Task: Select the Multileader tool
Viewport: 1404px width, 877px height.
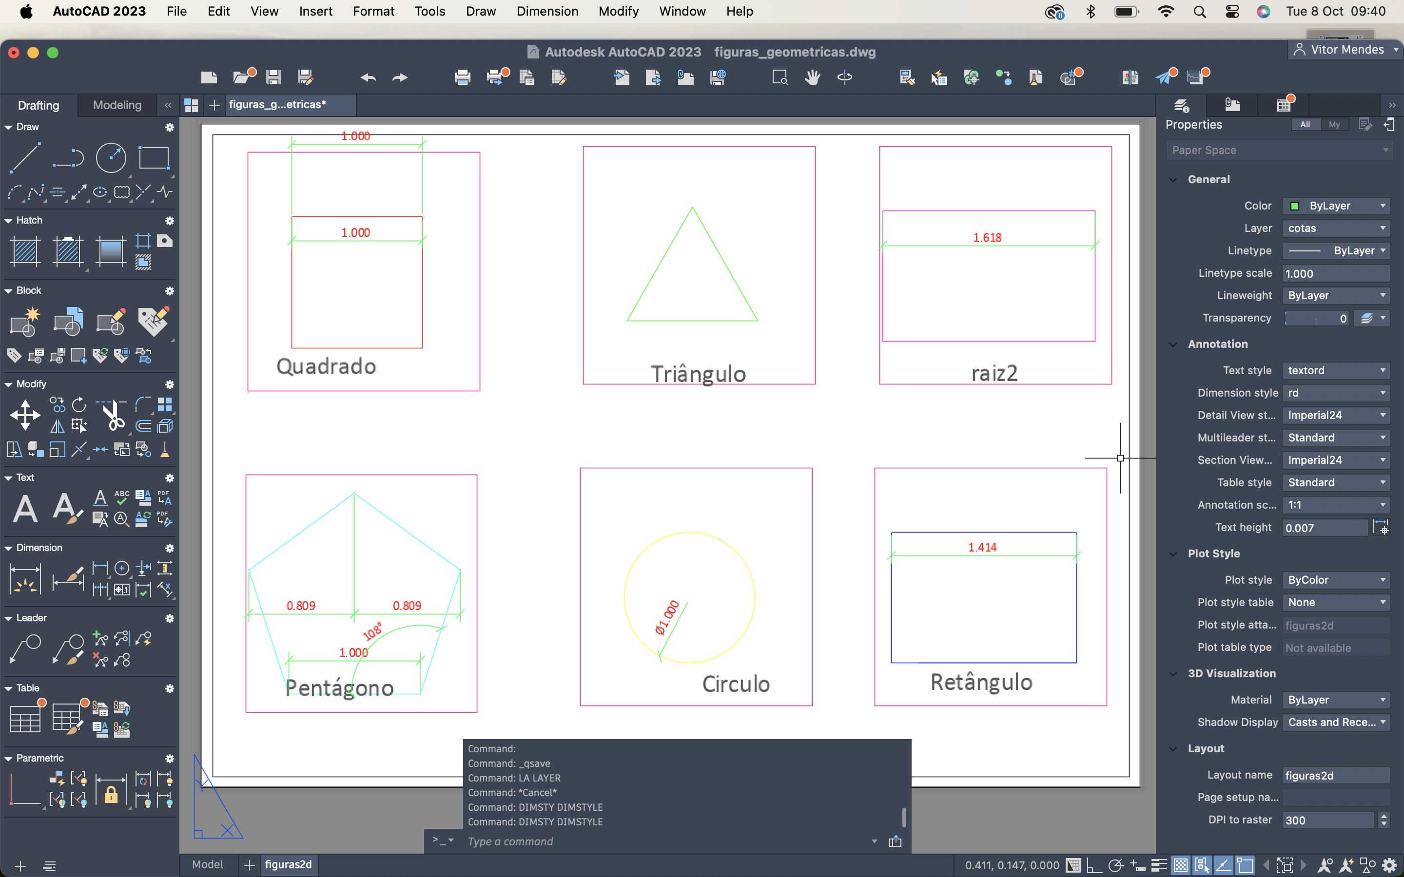Action: tap(25, 649)
